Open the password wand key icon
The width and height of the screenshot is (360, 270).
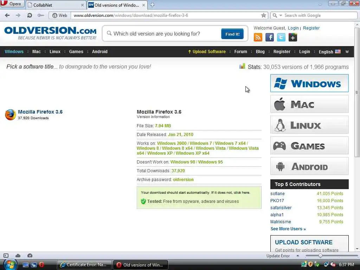[x=41, y=15]
